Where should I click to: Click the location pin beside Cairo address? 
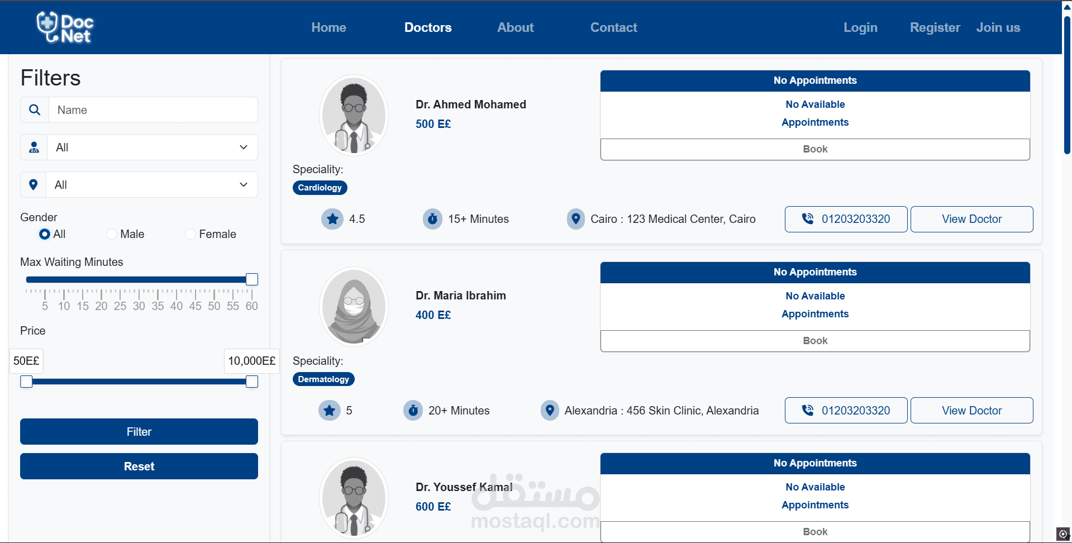coord(575,219)
